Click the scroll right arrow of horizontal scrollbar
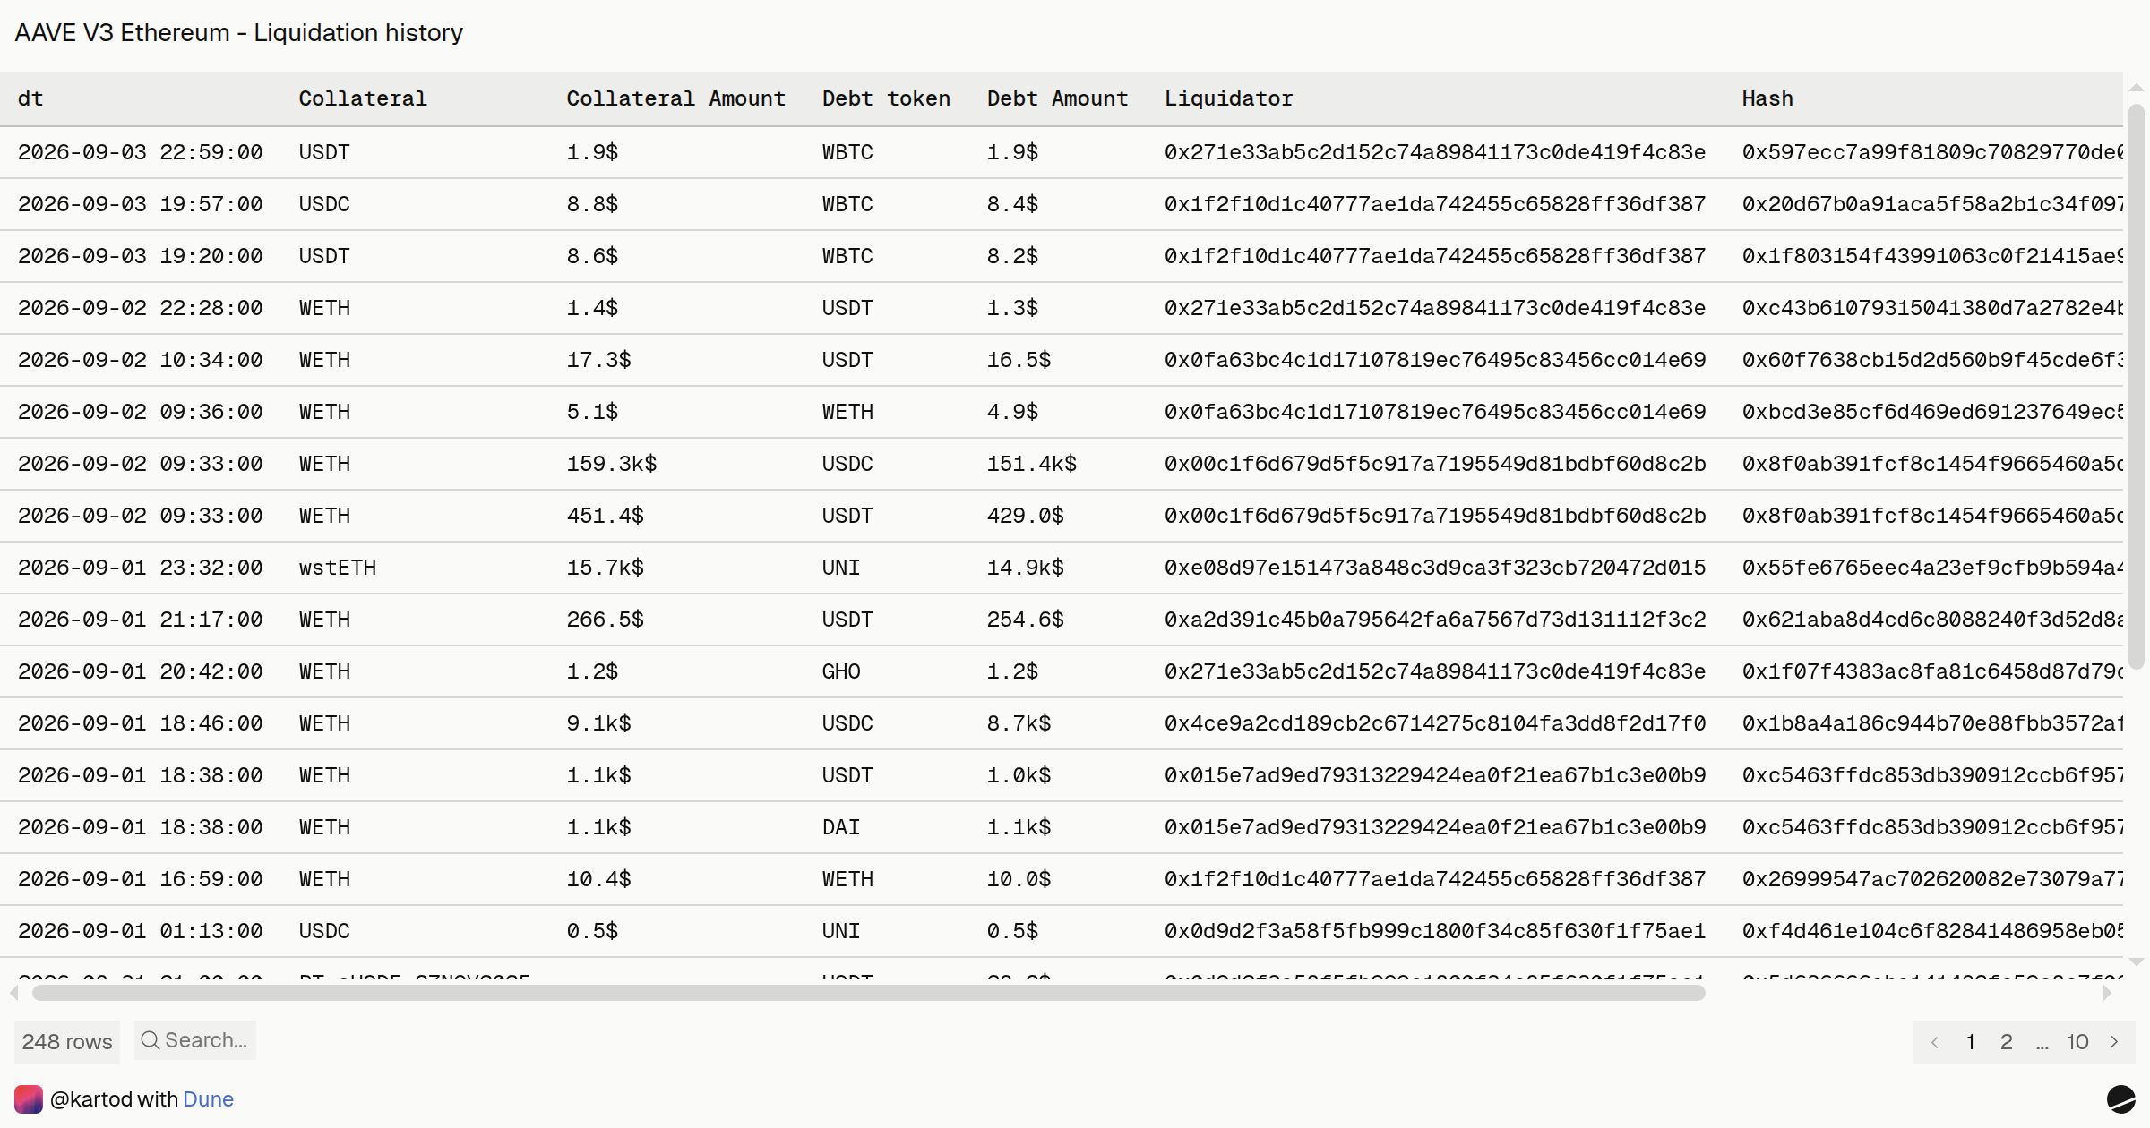Image resolution: width=2150 pixels, height=1128 pixels. pos(2107,993)
